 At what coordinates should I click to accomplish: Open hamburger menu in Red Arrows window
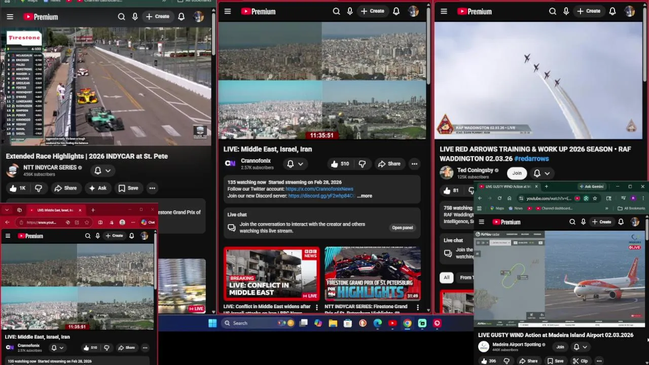(444, 11)
